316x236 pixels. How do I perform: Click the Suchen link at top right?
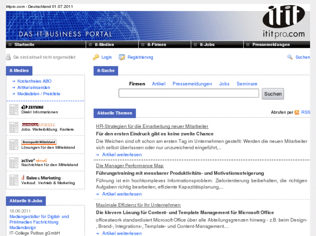(x=303, y=57)
